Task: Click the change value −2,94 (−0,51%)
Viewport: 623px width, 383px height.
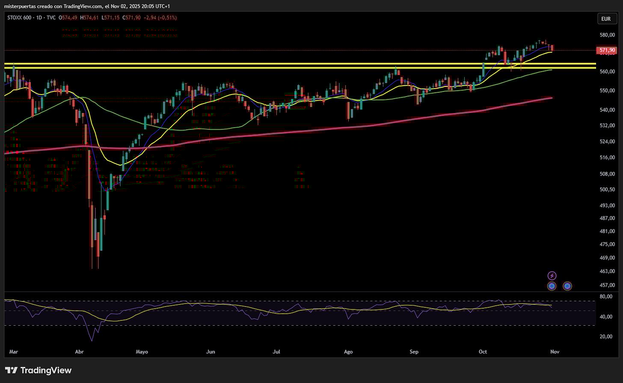Action: coord(160,18)
